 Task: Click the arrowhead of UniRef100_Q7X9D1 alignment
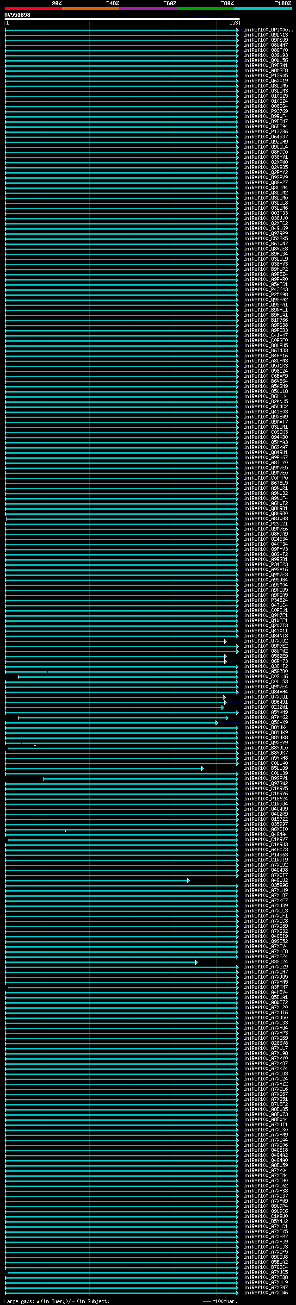point(224,698)
